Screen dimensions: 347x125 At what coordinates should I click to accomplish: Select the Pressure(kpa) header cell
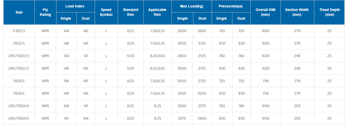click(231, 6)
